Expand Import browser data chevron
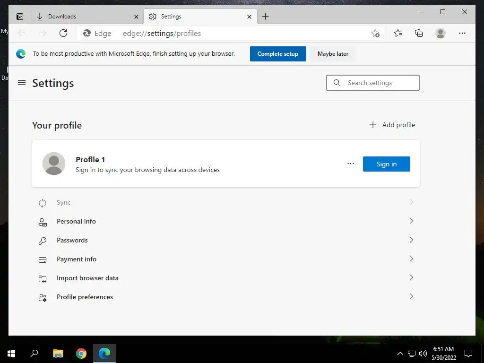The height and width of the screenshot is (363, 484). click(x=411, y=277)
